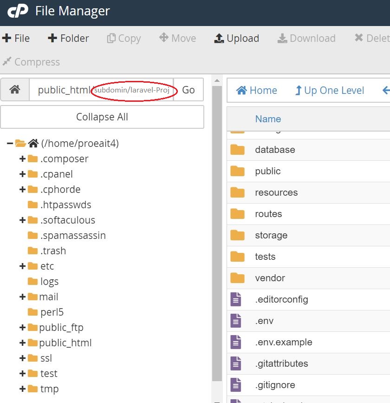Expand the public_html tree folder
Image resolution: width=390 pixels, height=403 pixels.
tap(22, 343)
